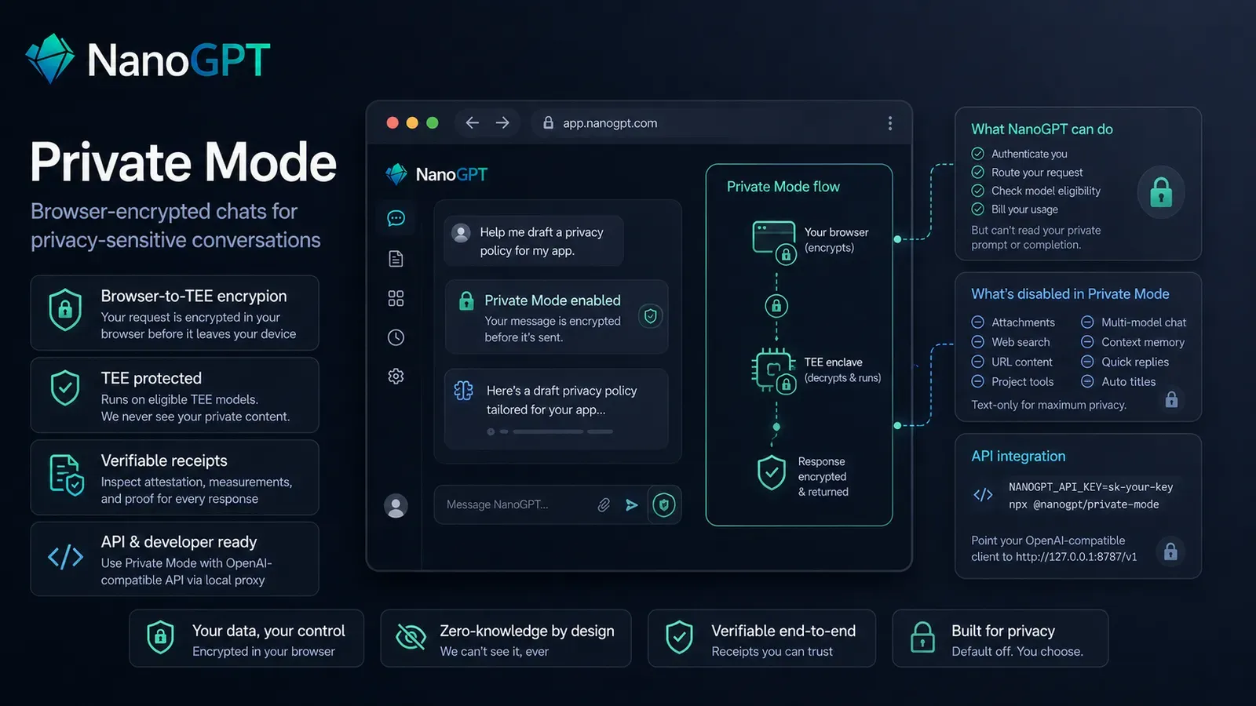The height and width of the screenshot is (706, 1256).
Task: Open the browser three-dot menu
Action: (889, 123)
